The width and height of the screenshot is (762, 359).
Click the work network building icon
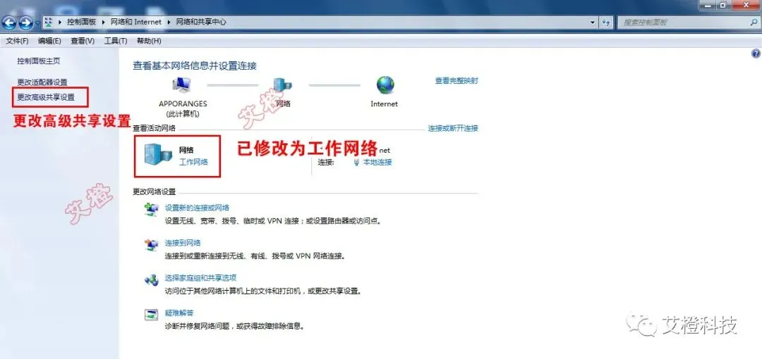(x=159, y=156)
